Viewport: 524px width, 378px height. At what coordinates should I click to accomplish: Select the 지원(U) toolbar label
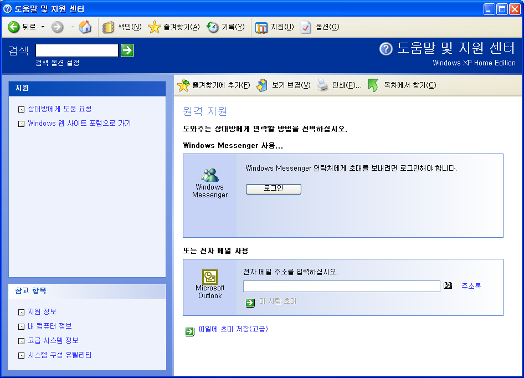(x=282, y=27)
